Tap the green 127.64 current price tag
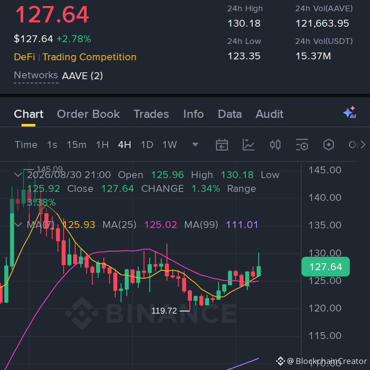Viewport: 370px width, 370px height. click(326, 267)
